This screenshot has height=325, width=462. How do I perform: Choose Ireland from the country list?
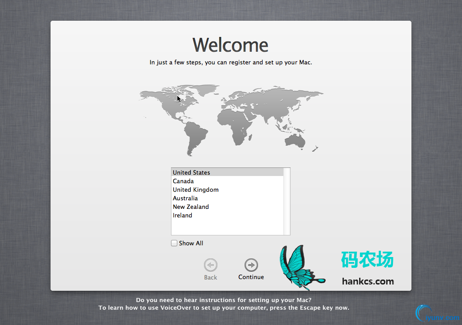[x=227, y=215]
